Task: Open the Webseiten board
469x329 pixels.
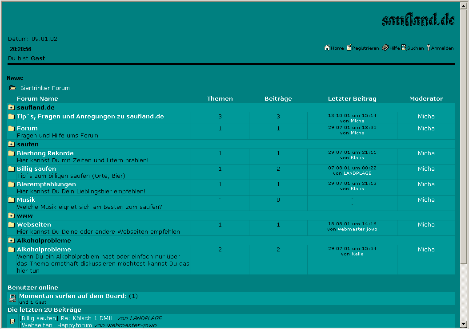Action: coord(34,224)
